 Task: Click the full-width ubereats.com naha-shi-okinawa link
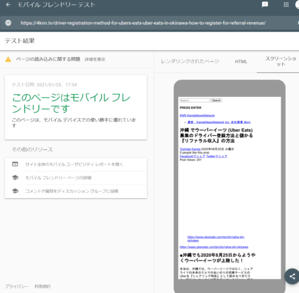(214, 247)
